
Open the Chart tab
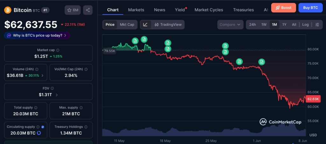click(x=113, y=10)
